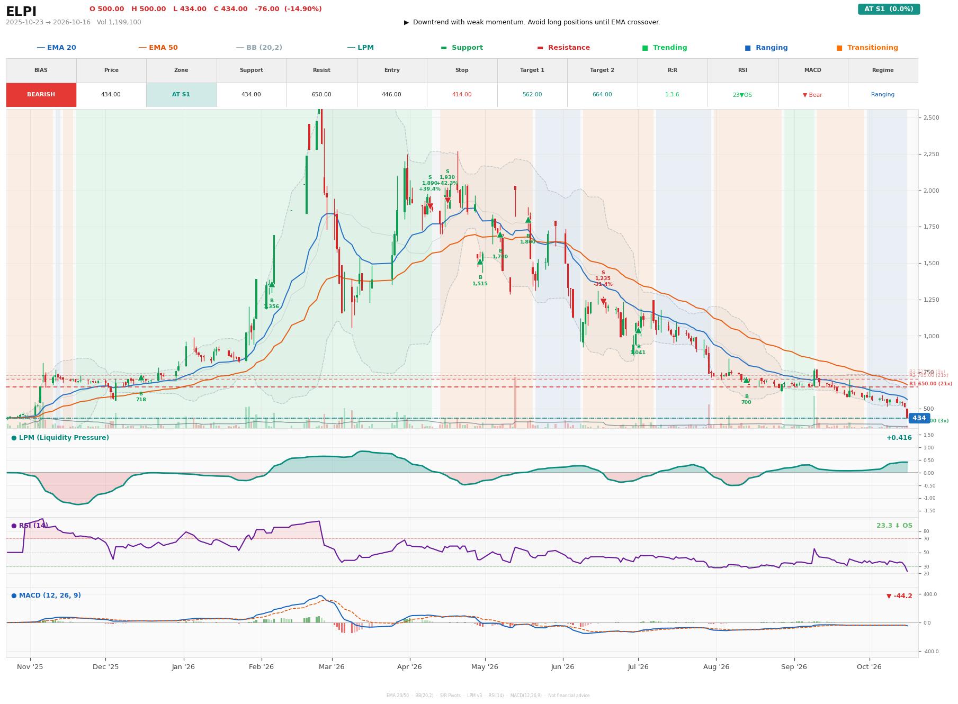Select the sell triangle marker below S 1,890
Screen dimensions: 958x704
click(x=430, y=206)
